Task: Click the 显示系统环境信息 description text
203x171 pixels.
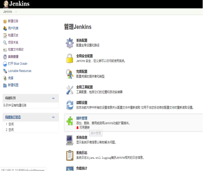Action: pyautogui.click(x=96, y=142)
